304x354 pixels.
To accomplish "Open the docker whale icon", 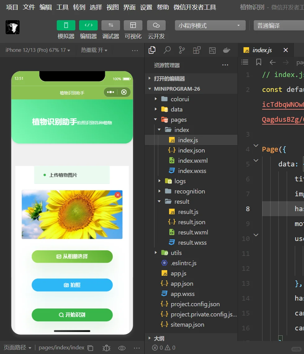I will coord(227,50).
